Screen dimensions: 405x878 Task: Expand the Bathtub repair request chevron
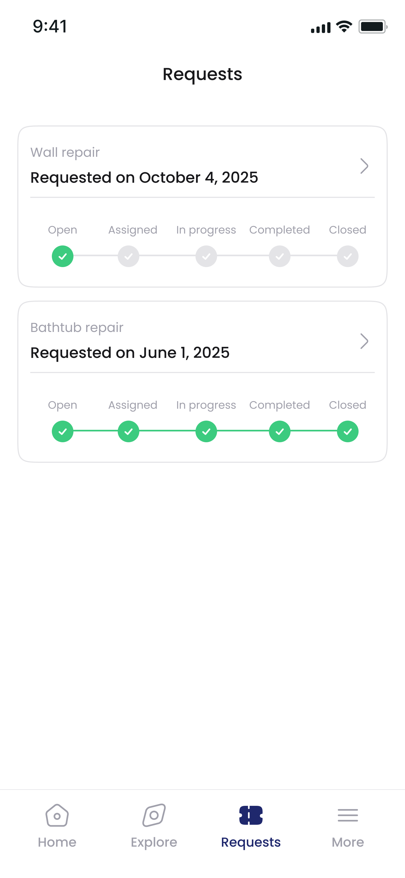tap(364, 341)
